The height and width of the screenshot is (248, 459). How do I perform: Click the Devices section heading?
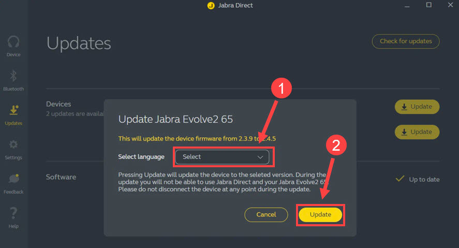(58, 104)
